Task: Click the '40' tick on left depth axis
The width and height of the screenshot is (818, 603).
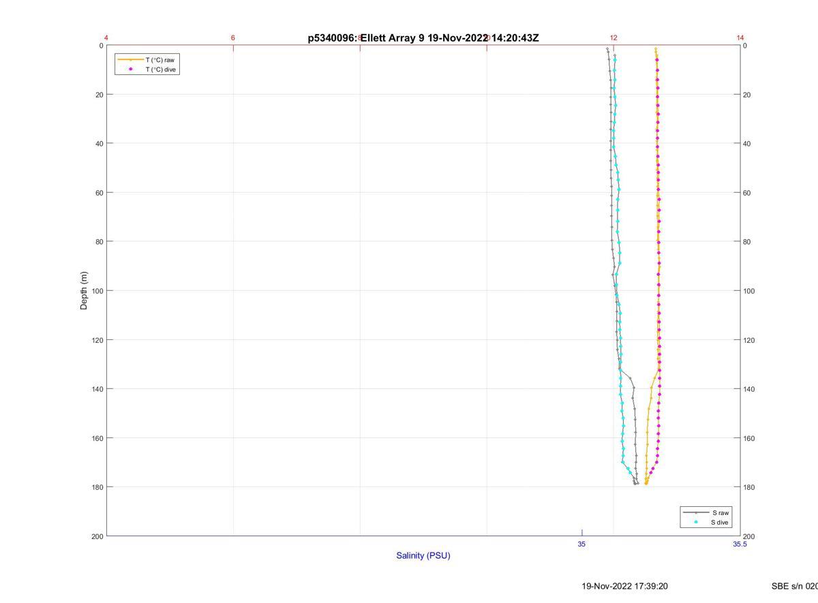Action: [99, 144]
